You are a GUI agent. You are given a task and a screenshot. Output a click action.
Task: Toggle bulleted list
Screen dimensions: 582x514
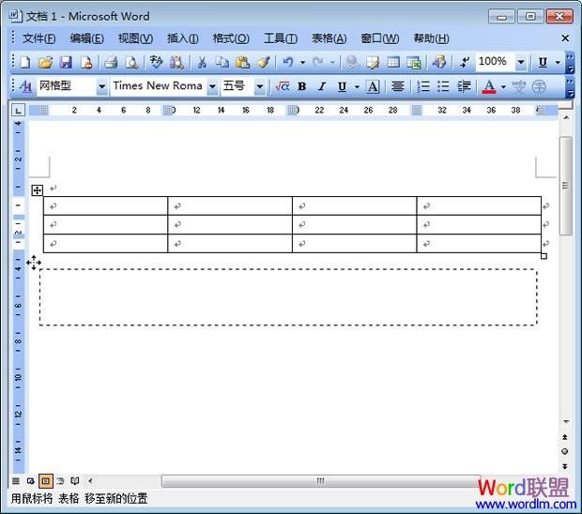click(x=443, y=86)
